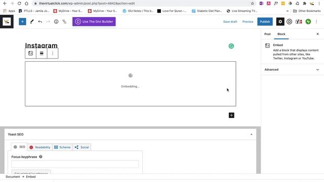Open the block toolbar more options
Image resolution: width=324 pixels, height=182 pixels.
pyautogui.click(x=53, y=53)
